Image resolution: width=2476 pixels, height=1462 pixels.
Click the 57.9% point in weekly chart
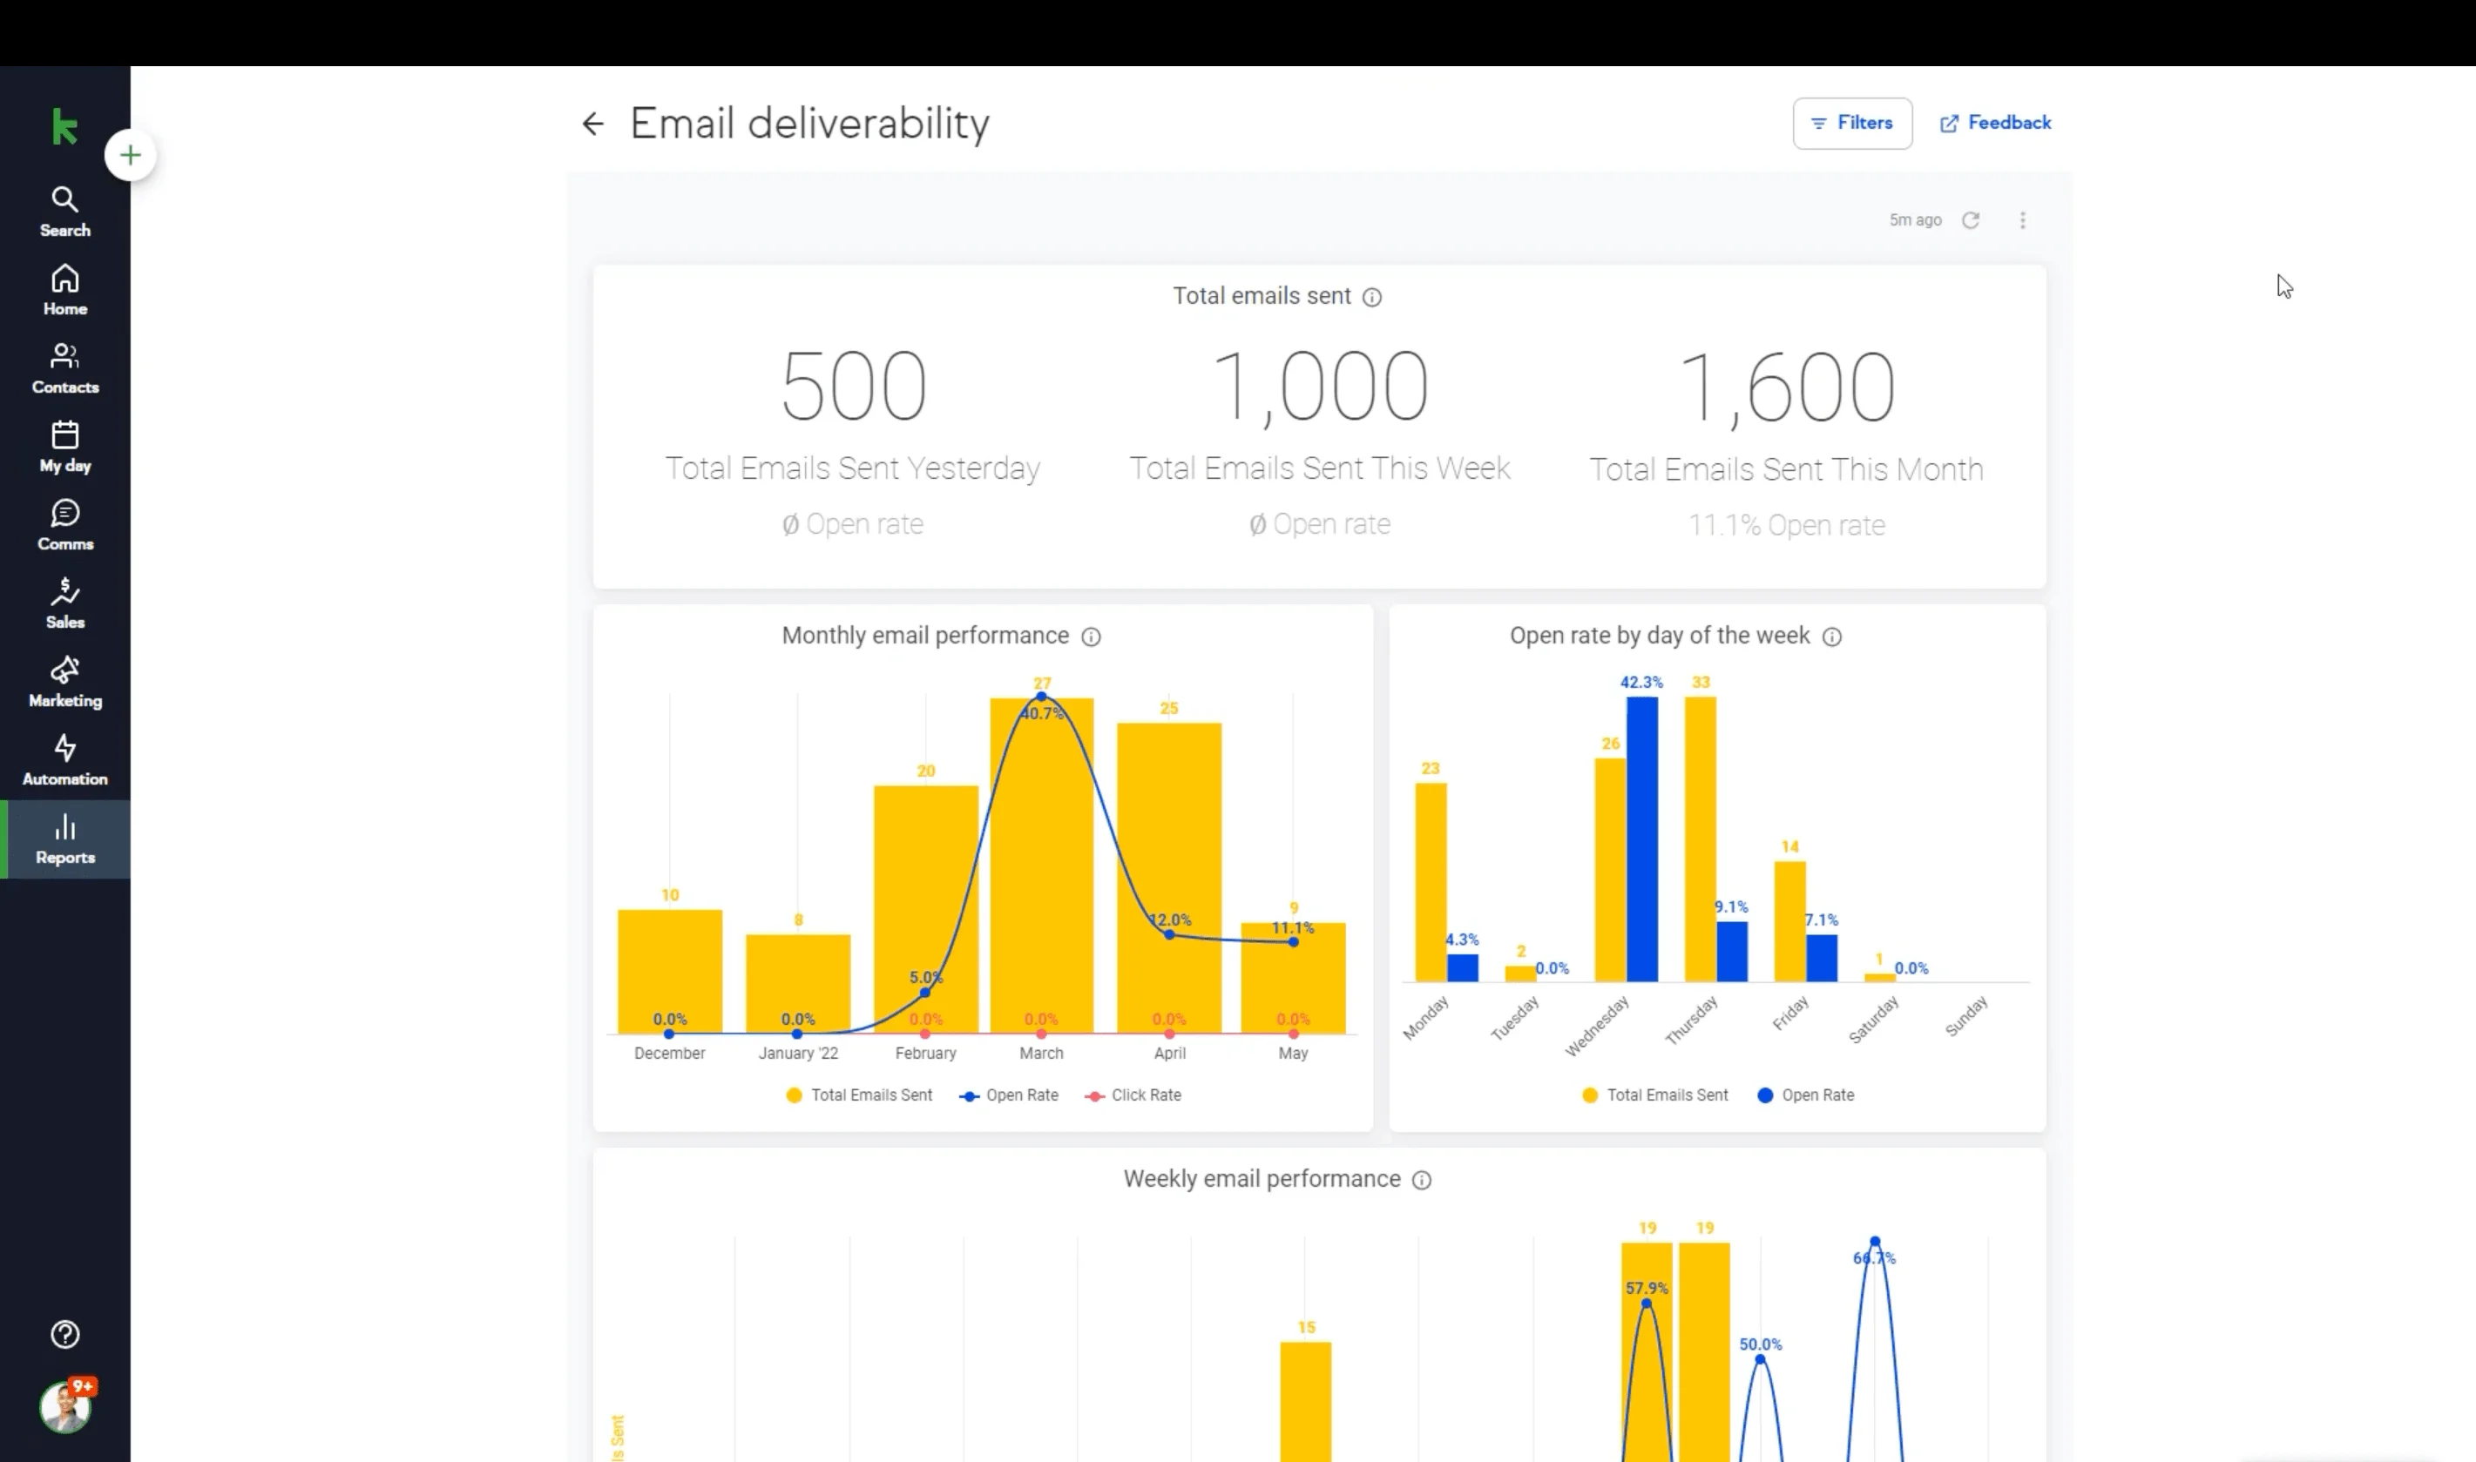click(1646, 1304)
